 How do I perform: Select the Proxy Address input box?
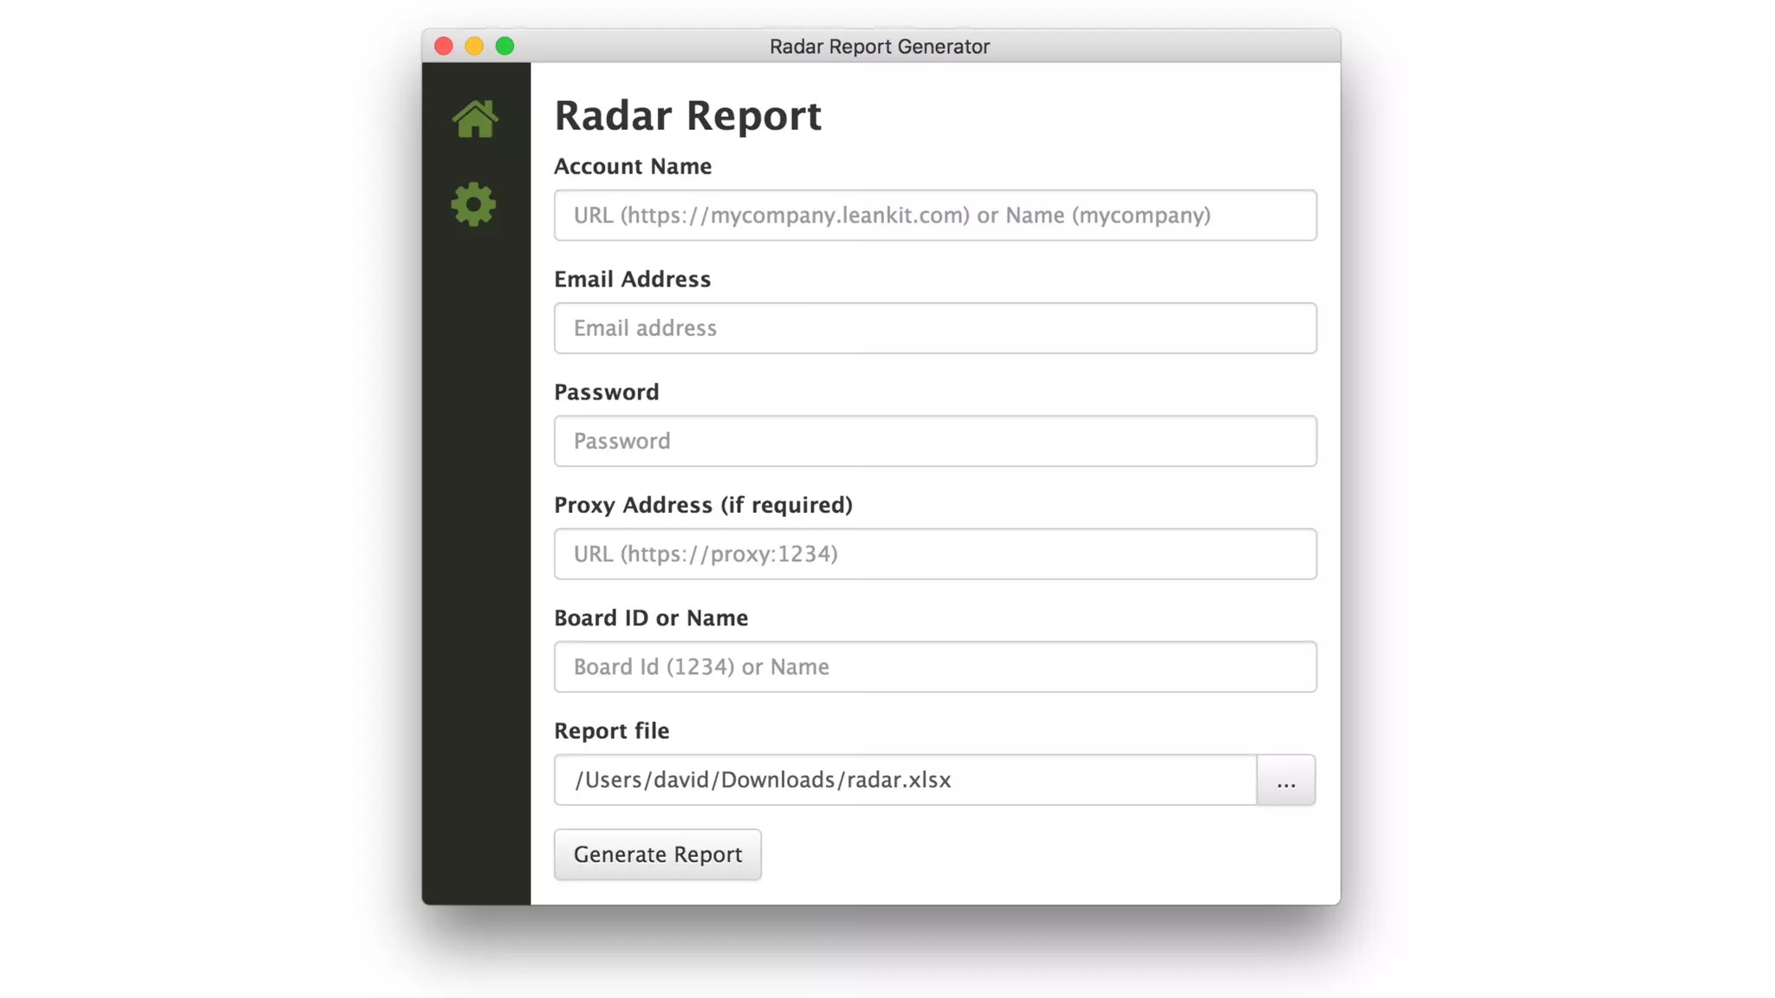935,554
